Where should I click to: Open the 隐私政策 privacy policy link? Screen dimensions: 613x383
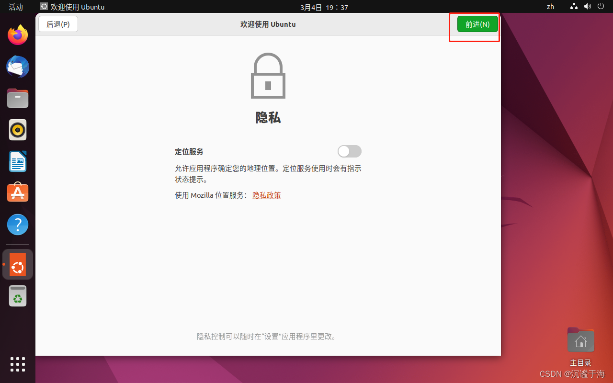[267, 195]
